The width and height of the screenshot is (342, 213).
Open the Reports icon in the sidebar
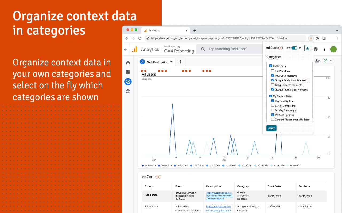point(128,72)
